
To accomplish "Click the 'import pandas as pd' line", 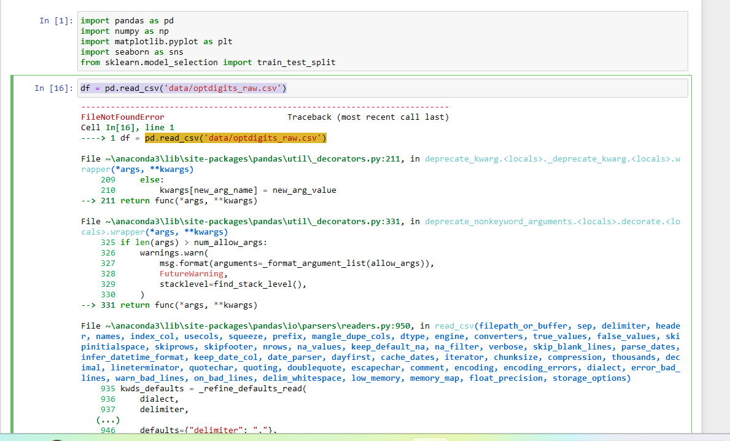I will (127, 20).
